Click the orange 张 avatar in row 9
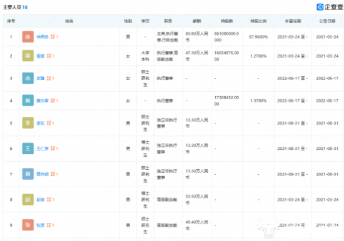Viewport: 344px width, 241px height. (28, 225)
